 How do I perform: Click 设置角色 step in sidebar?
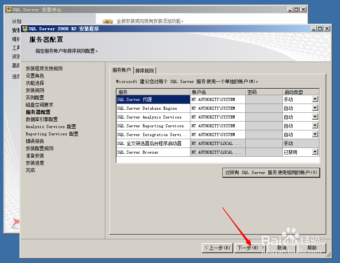click(35, 76)
